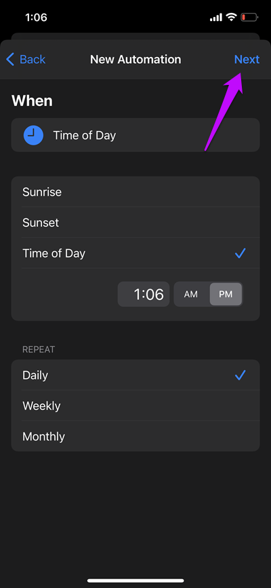The width and height of the screenshot is (271, 588).
Task: Tap Next to continue the automation
Action: click(x=247, y=59)
